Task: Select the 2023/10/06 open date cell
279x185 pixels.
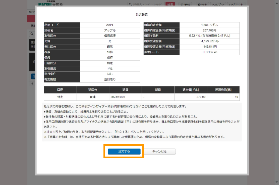Action: point(125,97)
